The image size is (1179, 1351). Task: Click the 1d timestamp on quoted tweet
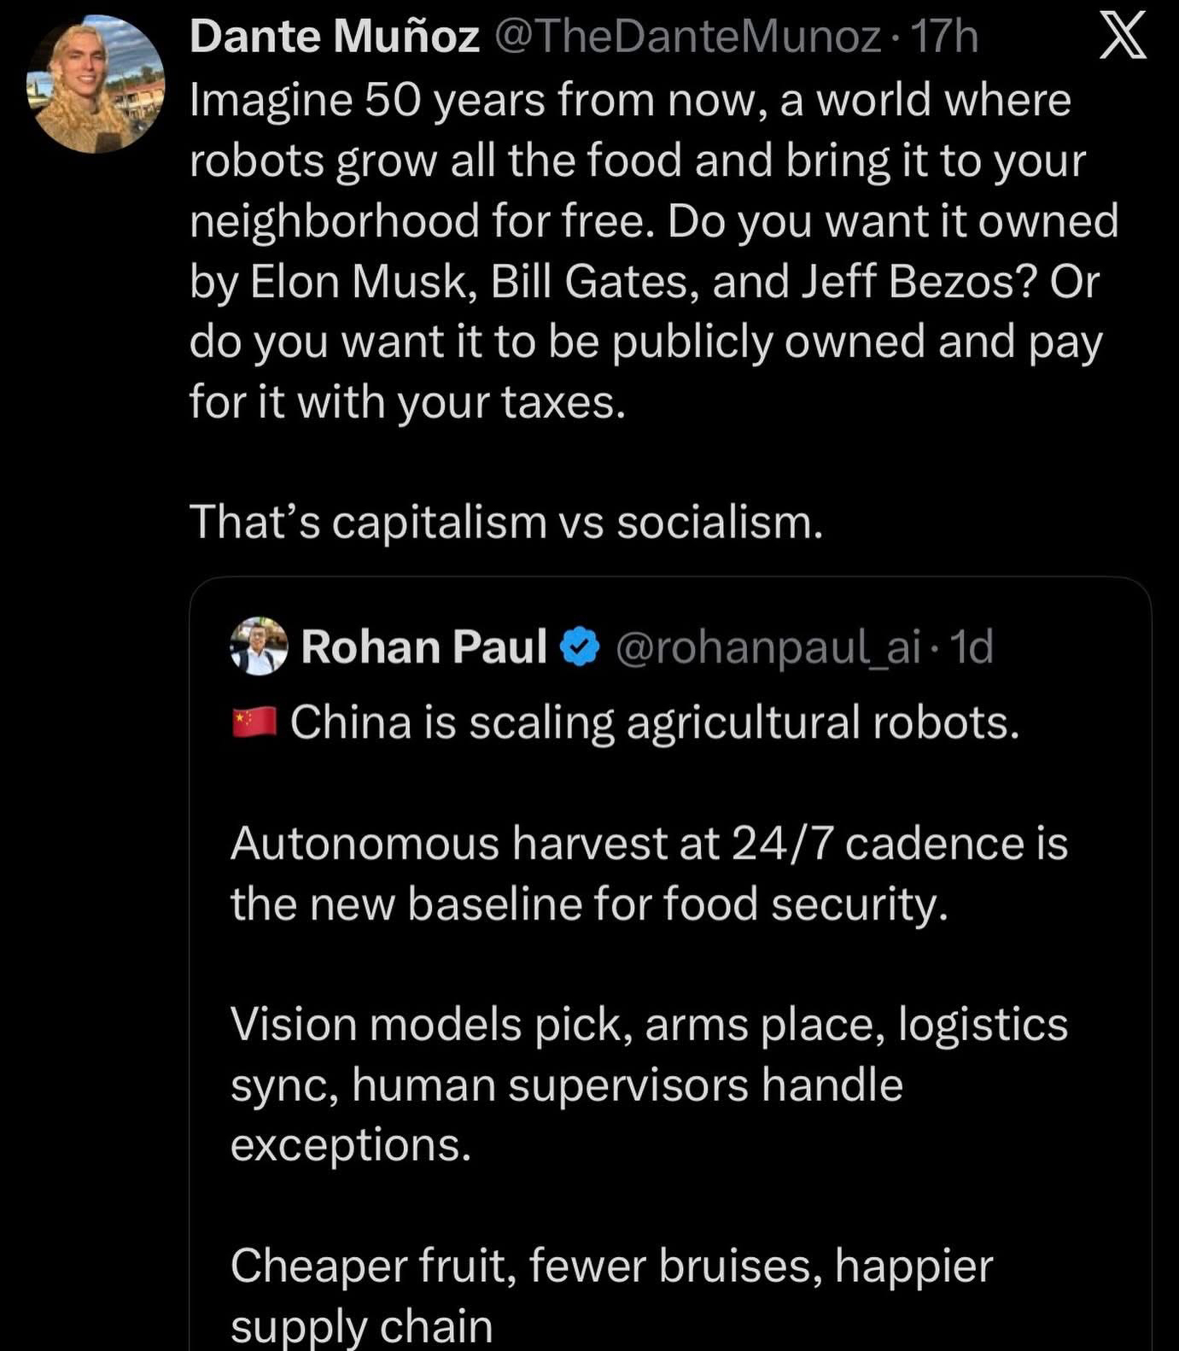pos(972,646)
